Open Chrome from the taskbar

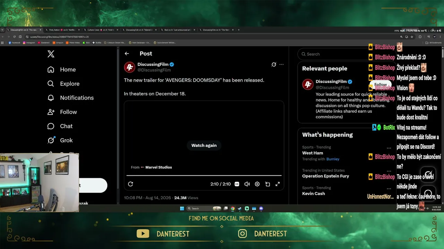[233, 209]
